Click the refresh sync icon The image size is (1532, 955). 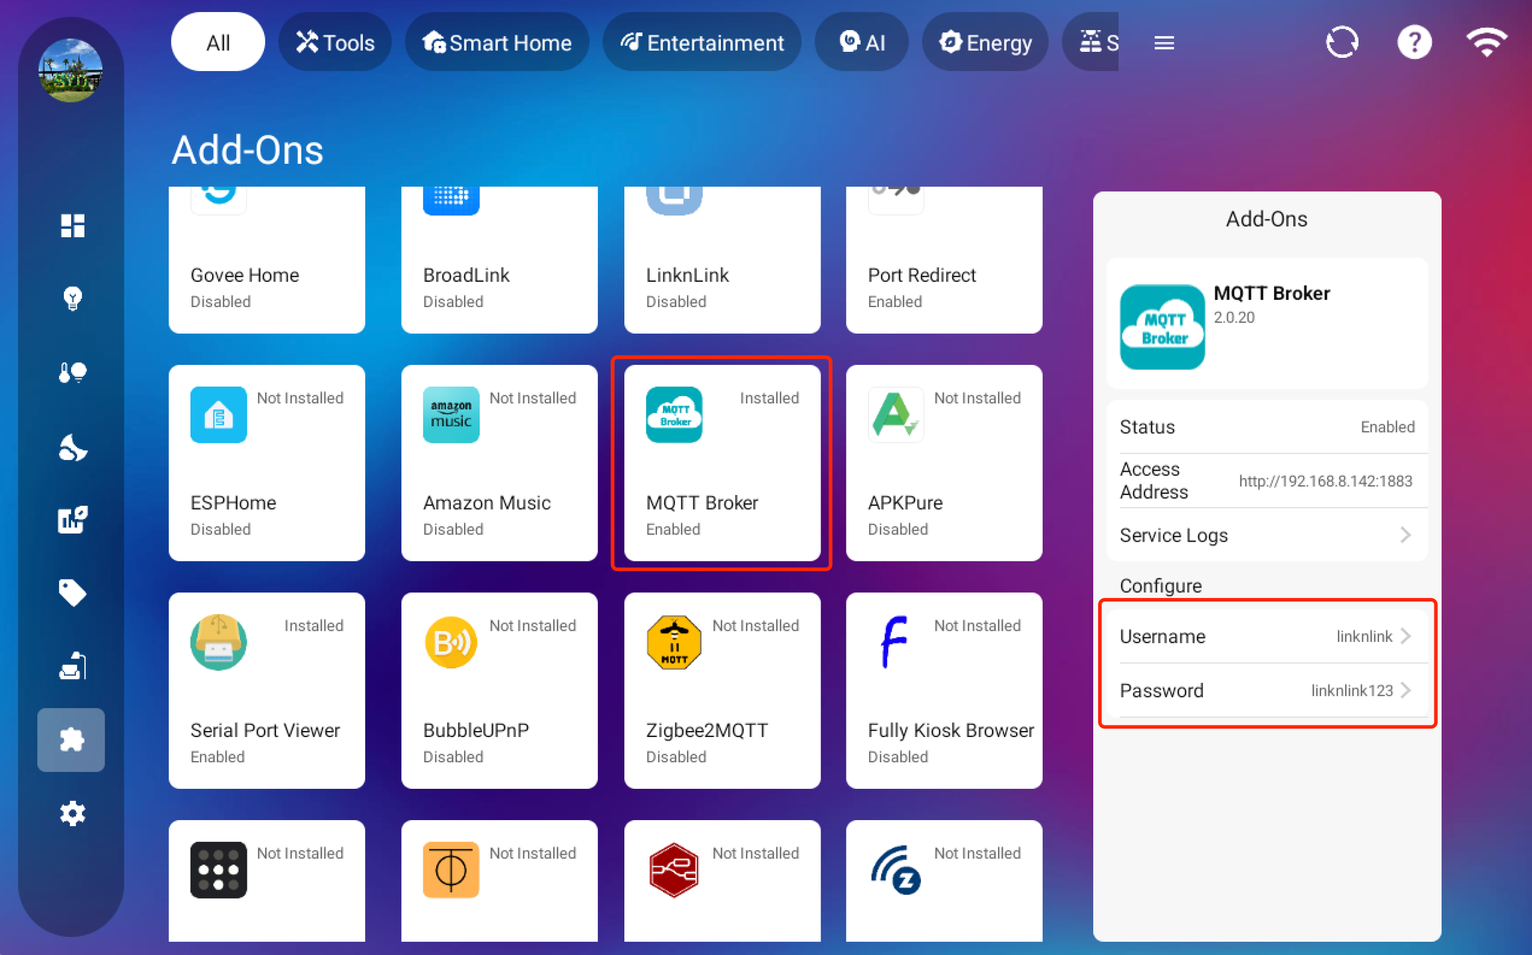point(1341,43)
